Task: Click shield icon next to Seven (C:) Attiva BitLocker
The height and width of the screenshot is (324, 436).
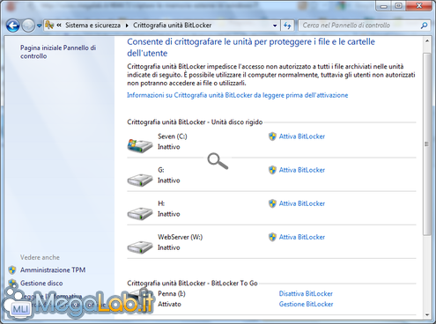Action: tap(272, 136)
